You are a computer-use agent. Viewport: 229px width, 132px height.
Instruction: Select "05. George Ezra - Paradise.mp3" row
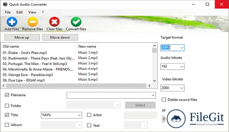28,75
